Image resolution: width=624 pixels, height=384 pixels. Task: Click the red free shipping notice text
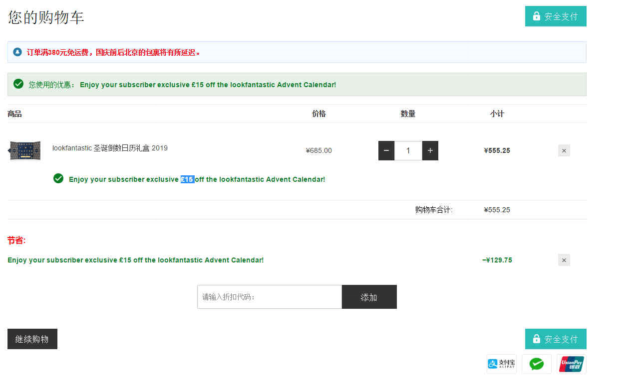114,52
